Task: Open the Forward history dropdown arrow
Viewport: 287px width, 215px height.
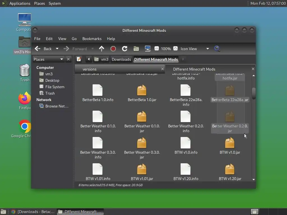Action: coord(92,49)
